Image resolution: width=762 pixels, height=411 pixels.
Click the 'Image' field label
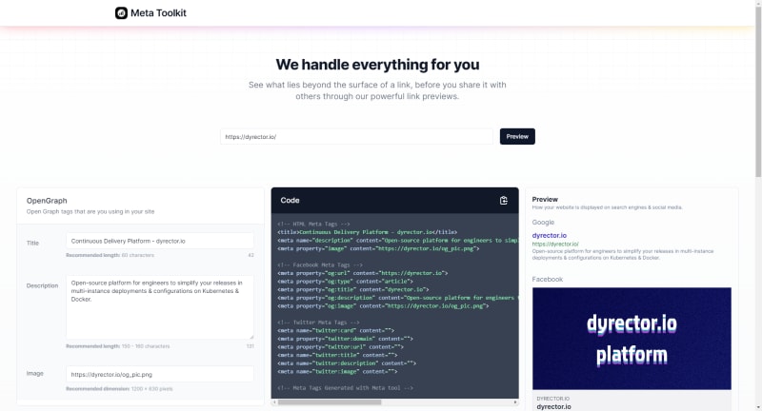pos(35,373)
